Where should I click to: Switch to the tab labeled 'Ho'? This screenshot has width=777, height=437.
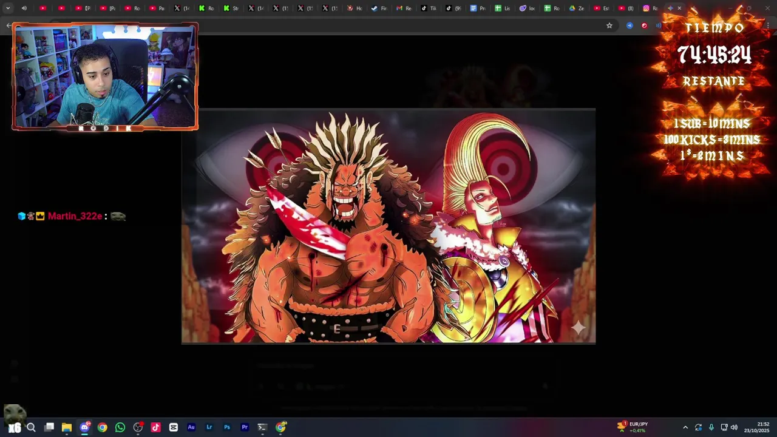click(x=355, y=8)
